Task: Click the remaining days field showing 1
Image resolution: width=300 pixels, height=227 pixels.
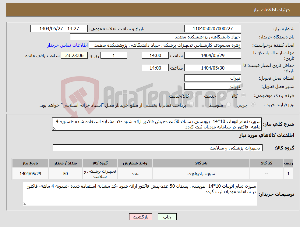Action: coord(114,56)
